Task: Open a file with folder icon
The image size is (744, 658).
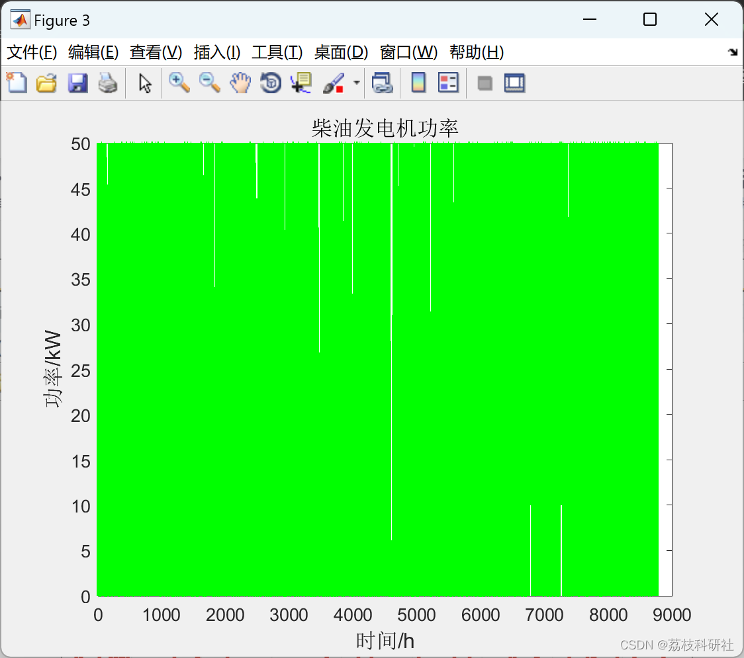Action: pyautogui.click(x=46, y=83)
